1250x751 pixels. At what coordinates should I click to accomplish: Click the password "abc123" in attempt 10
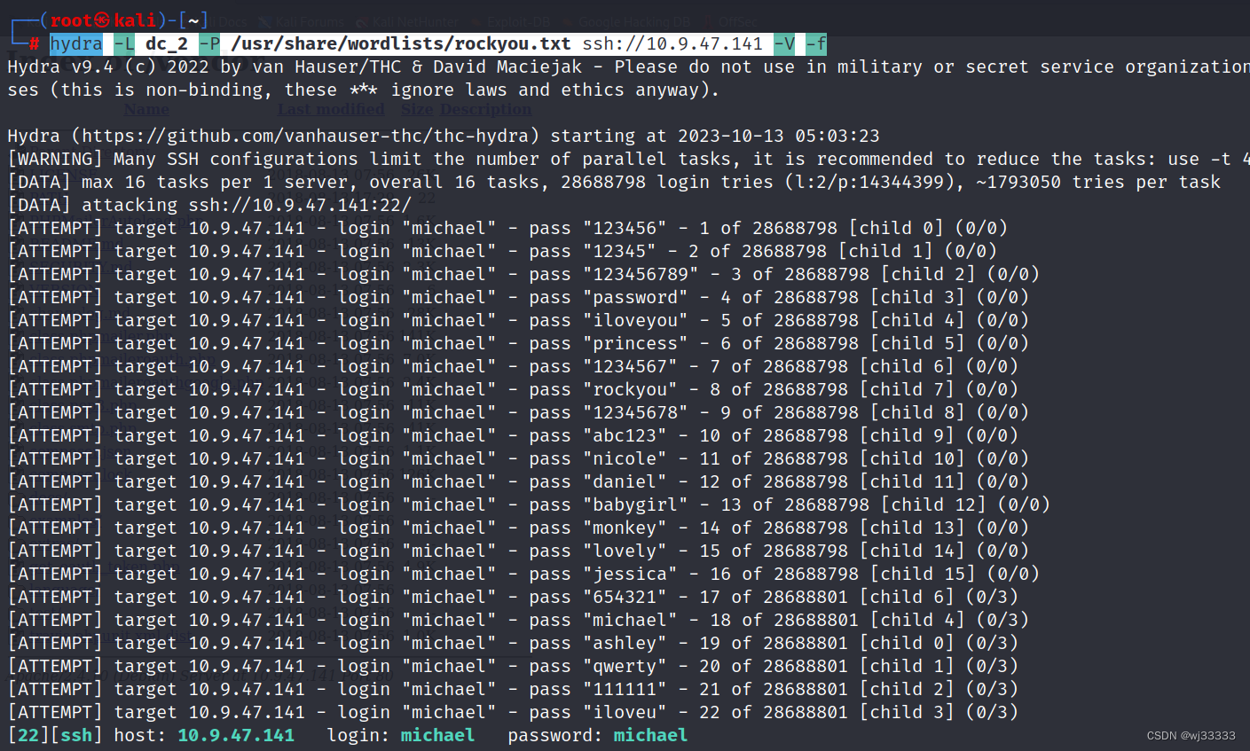tap(625, 435)
